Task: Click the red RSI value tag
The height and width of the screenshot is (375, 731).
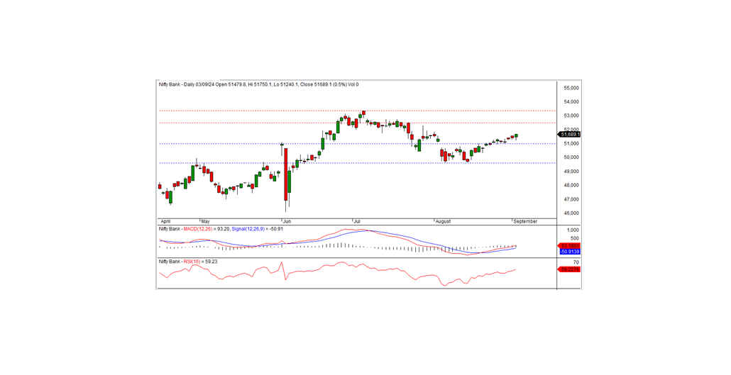Action: coord(569,269)
